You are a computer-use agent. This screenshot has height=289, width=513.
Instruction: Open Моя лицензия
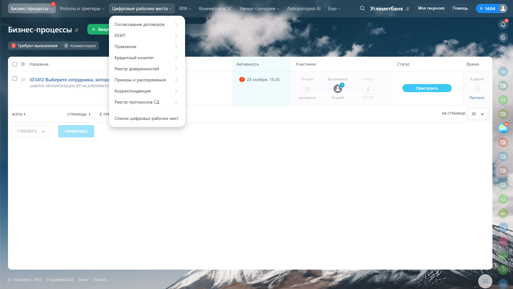[x=431, y=8]
